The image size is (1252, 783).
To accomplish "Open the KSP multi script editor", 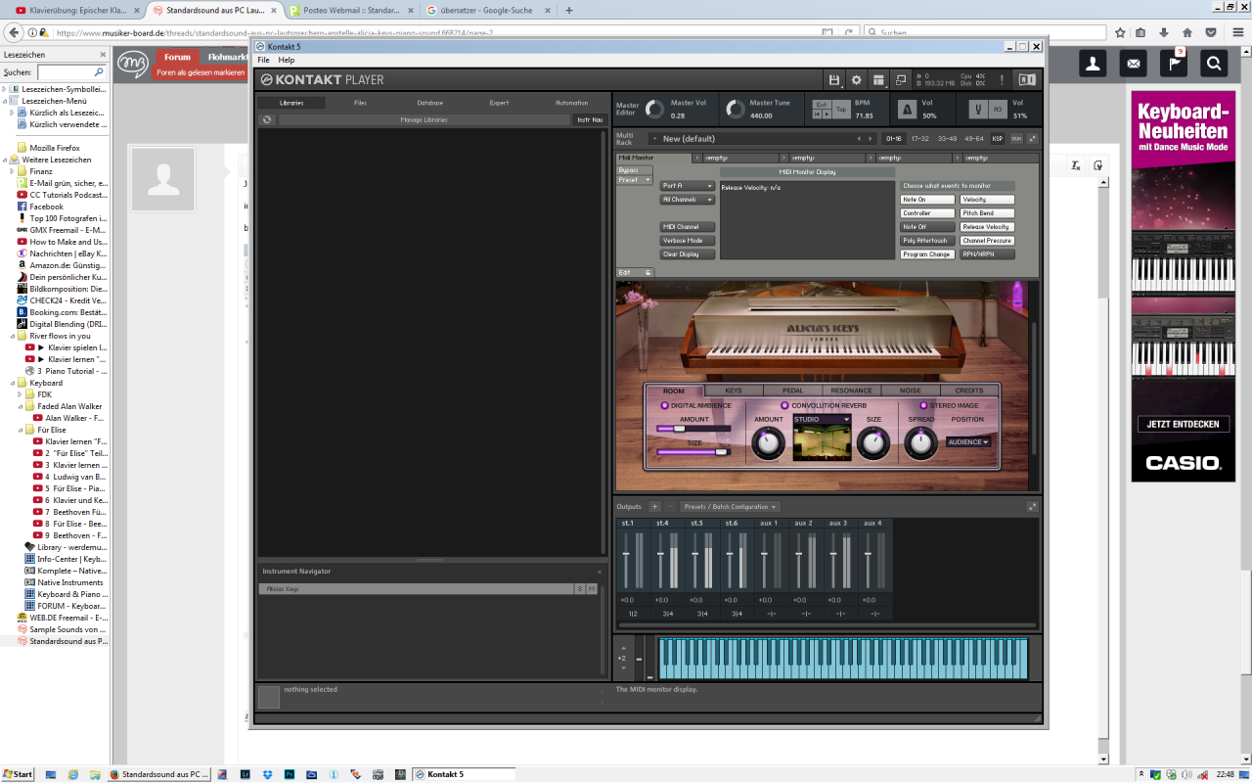I will 998,138.
